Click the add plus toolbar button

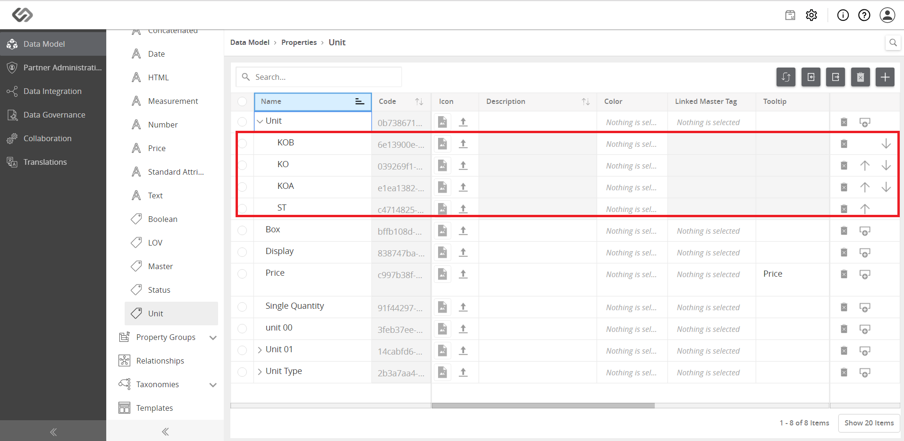pyautogui.click(x=885, y=77)
